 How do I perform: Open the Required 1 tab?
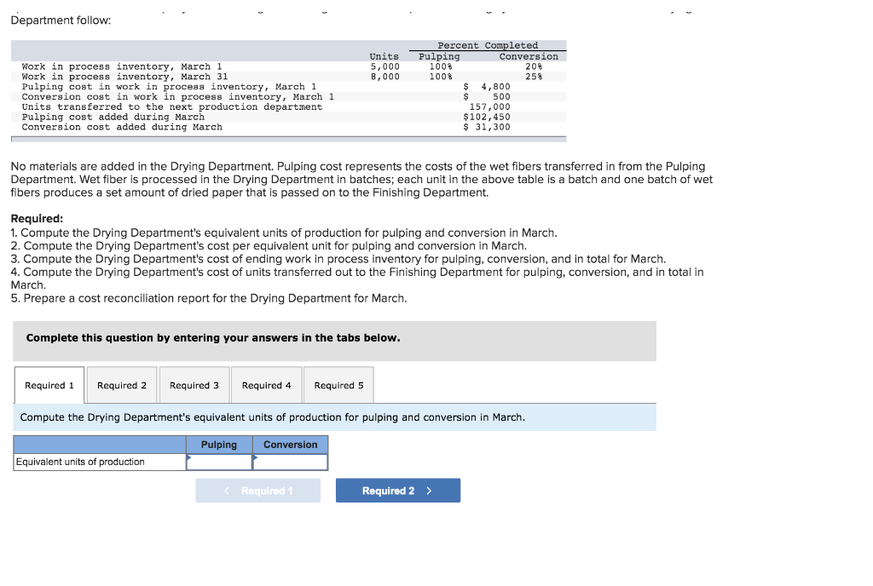pyautogui.click(x=49, y=385)
